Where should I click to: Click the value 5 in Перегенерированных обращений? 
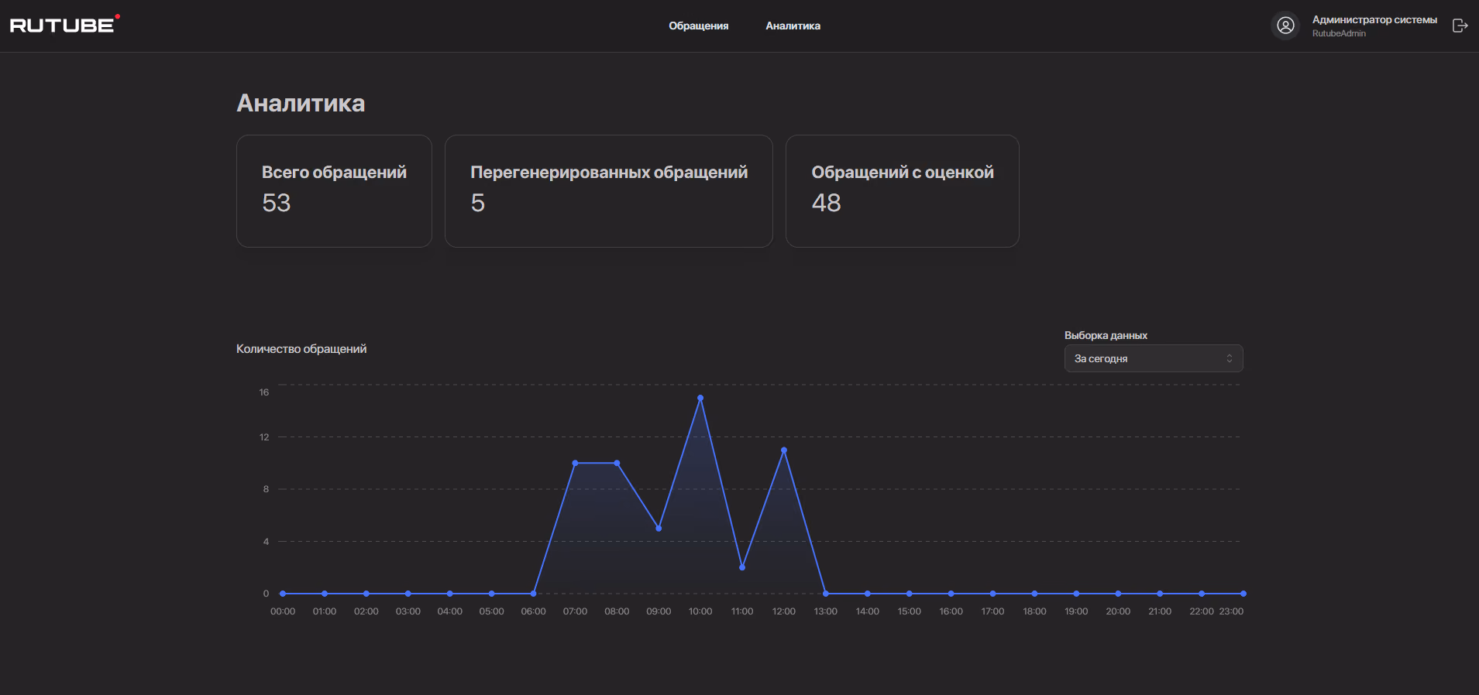pos(477,203)
